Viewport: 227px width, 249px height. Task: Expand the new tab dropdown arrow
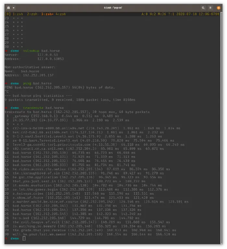(x=14, y=8)
